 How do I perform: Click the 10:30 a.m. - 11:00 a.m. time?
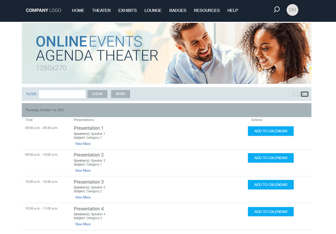[42, 209]
